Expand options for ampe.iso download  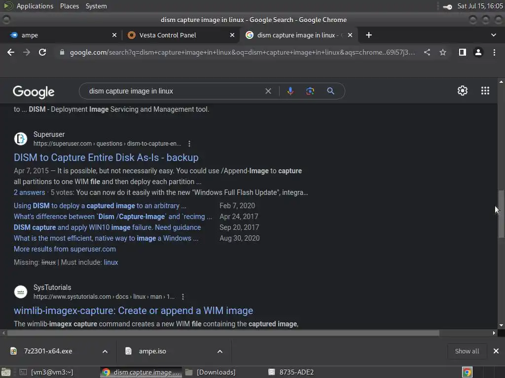[x=220, y=351]
